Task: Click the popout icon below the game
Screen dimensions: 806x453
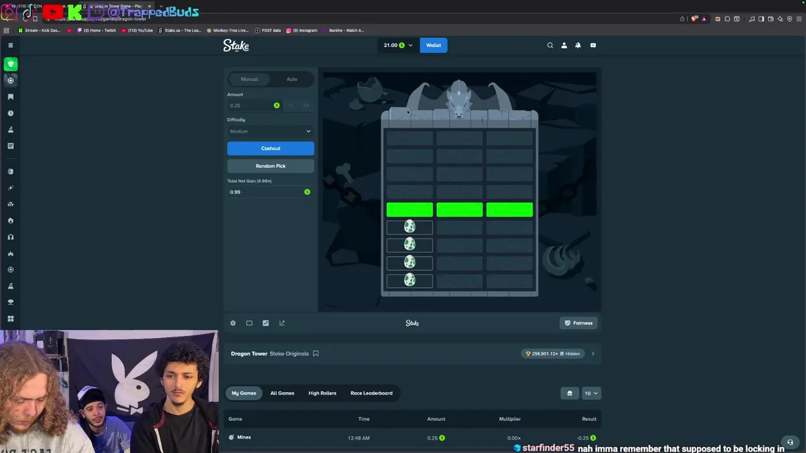Action: tap(282, 323)
